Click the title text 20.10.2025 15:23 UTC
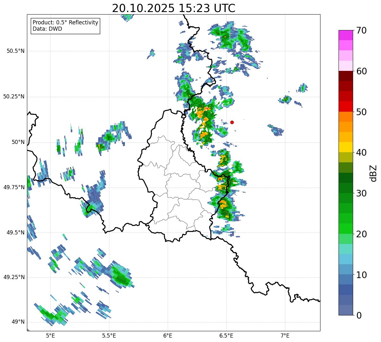This screenshot has height=342, width=381. tap(174, 8)
